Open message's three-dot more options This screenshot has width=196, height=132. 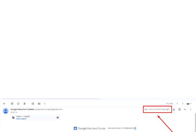[191, 110]
